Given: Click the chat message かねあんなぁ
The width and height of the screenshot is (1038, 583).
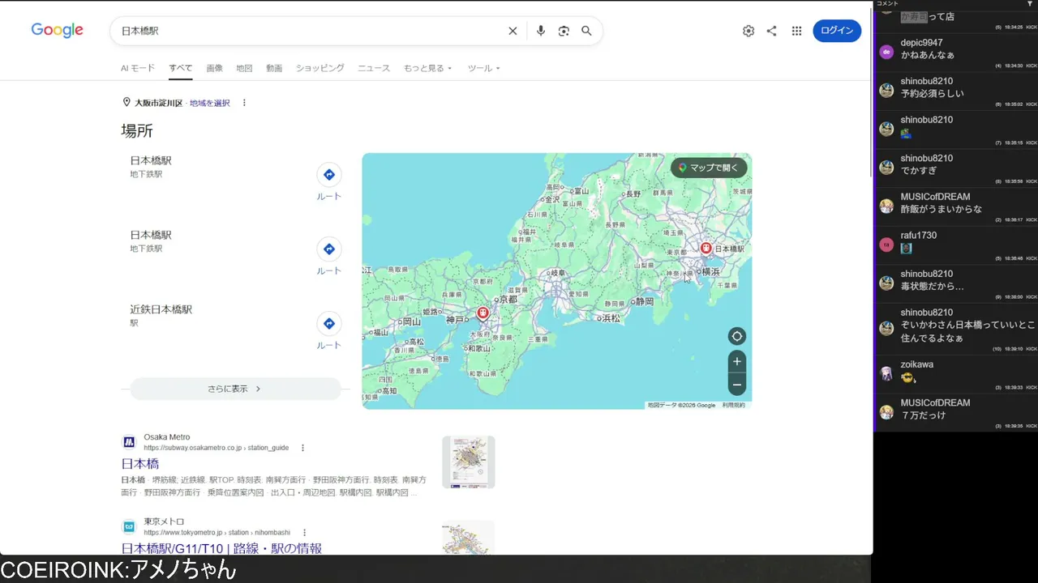Looking at the screenshot, I should click(928, 55).
